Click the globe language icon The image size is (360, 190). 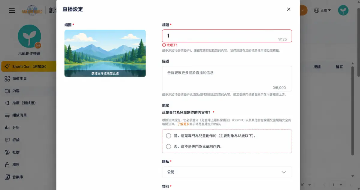pos(316,10)
